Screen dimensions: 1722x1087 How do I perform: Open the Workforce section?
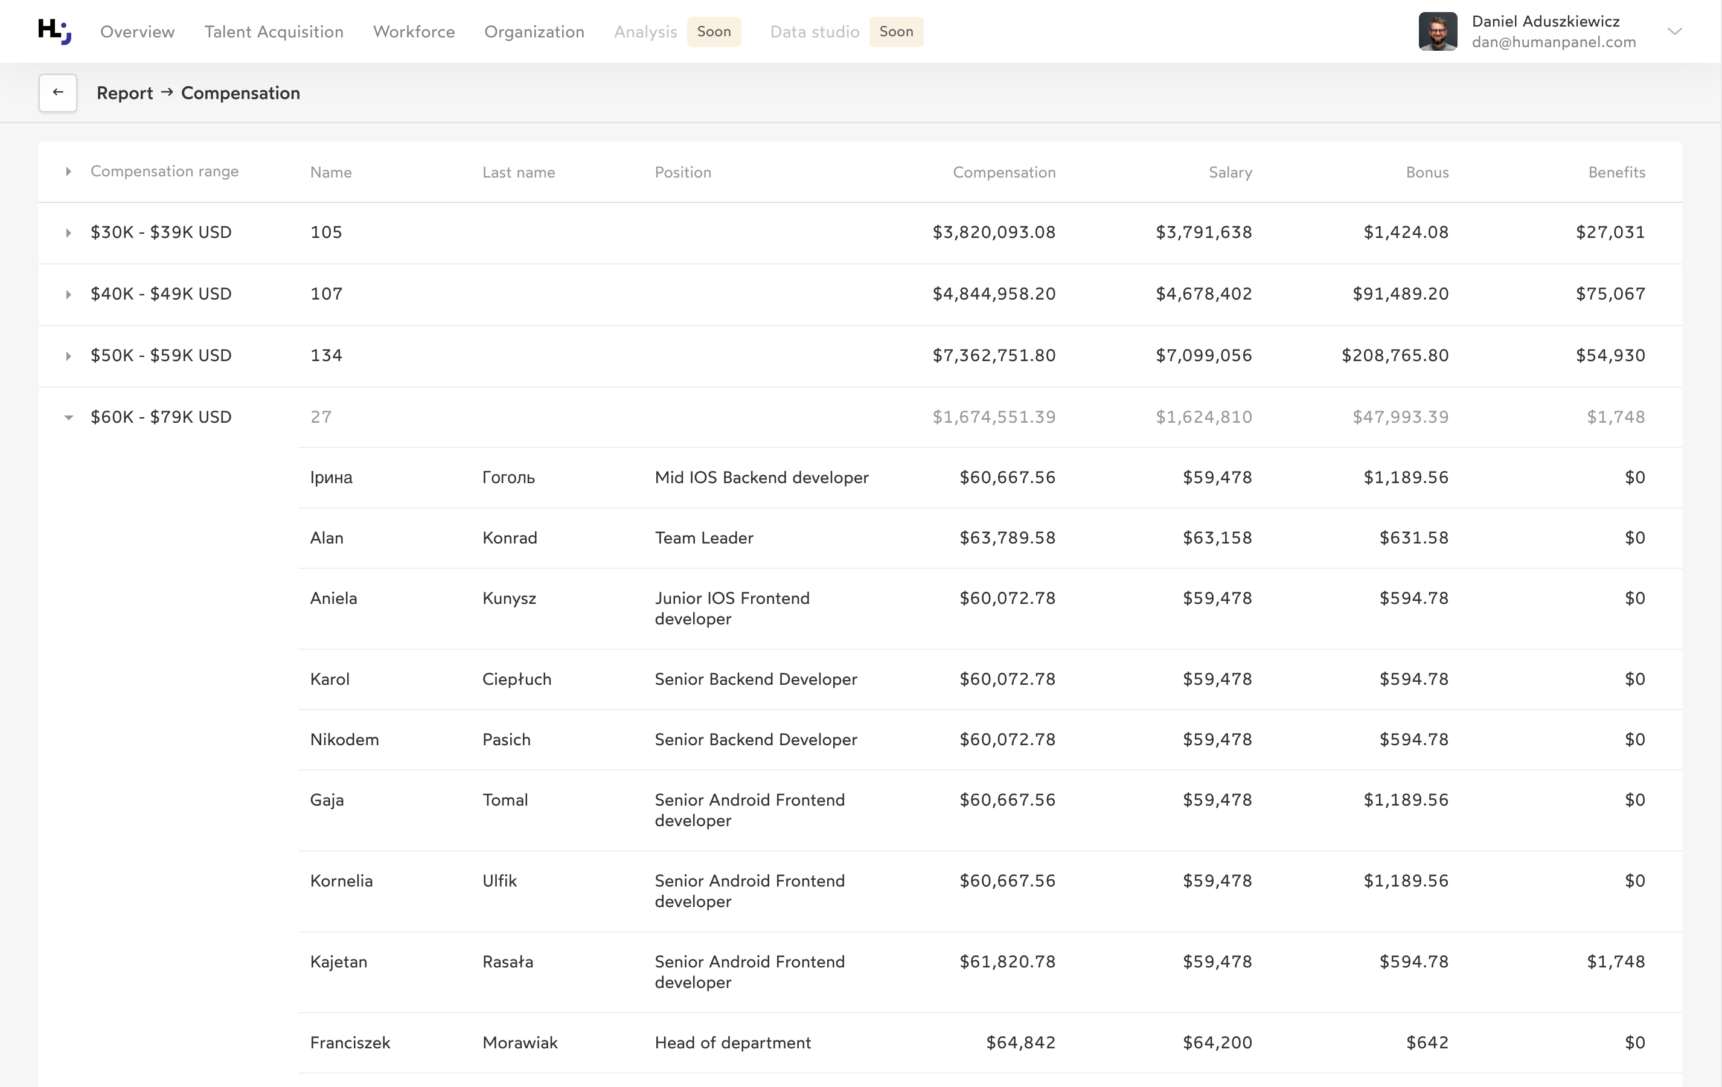414,31
